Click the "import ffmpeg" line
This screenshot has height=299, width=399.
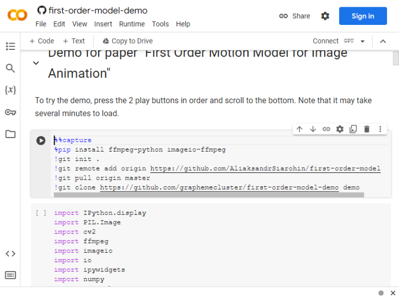[81, 241]
